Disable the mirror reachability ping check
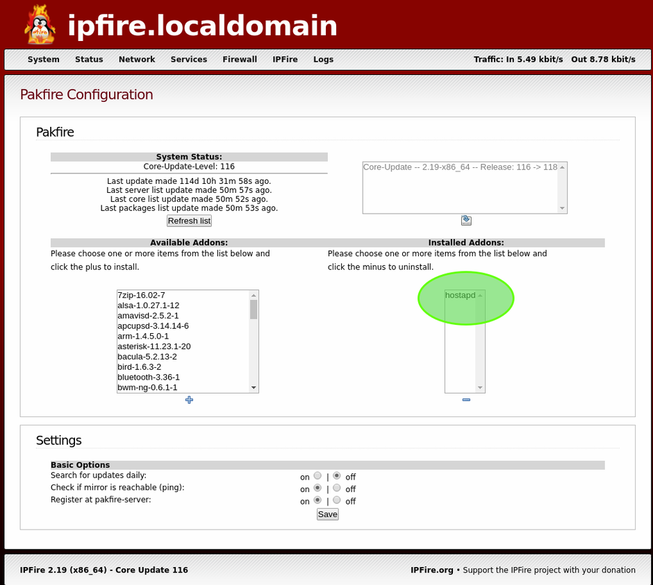The width and height of the screenshot is (653, 585). tap(336, 488)
